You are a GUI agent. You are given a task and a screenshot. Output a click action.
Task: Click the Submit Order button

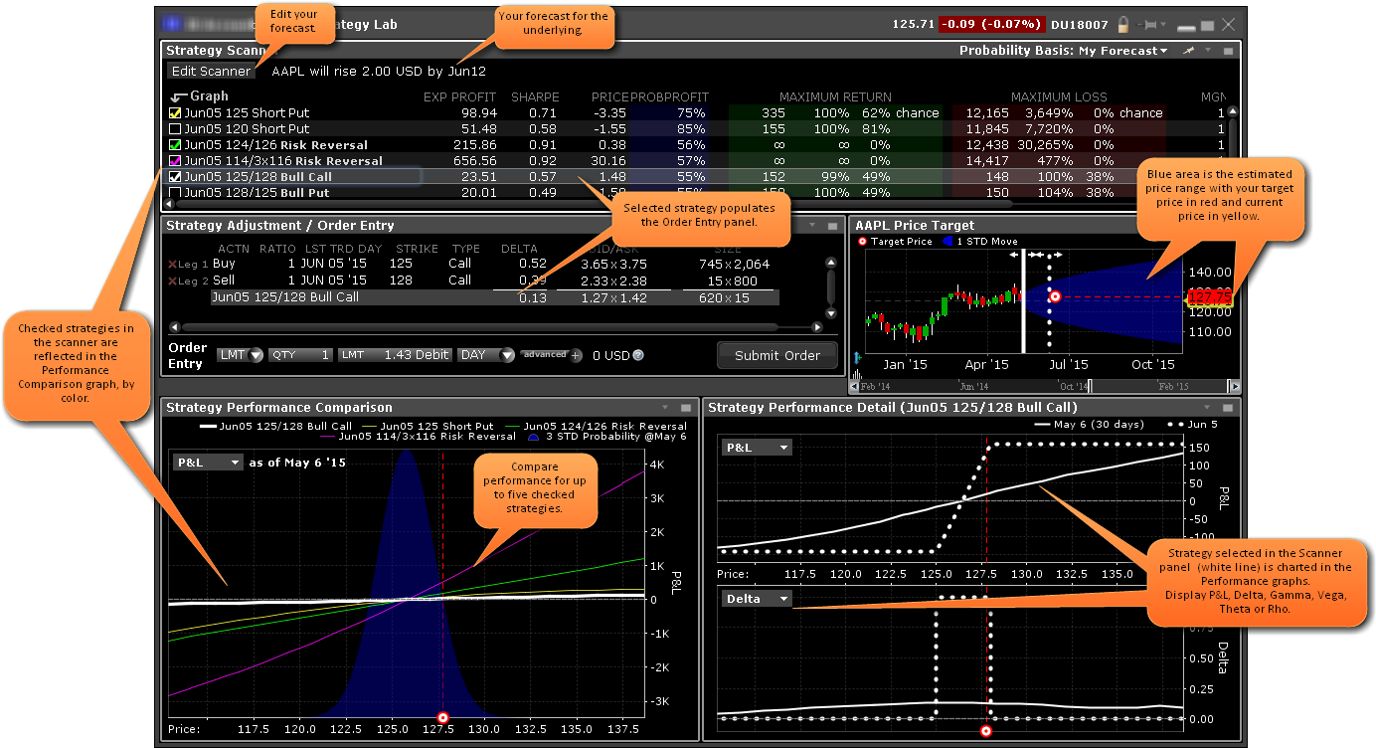click(777, 355)
